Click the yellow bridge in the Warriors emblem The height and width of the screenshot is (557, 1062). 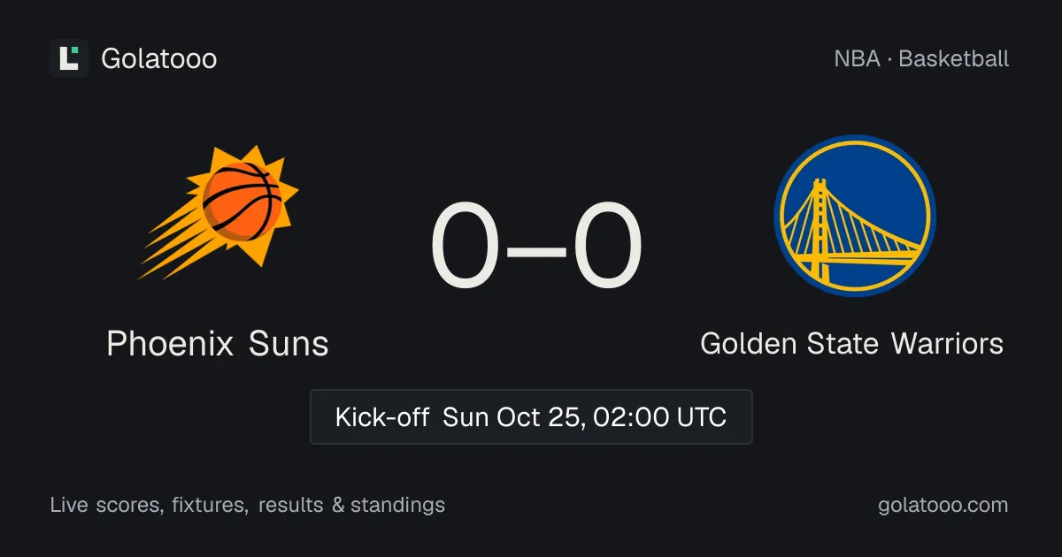click(x=854, y=232)
